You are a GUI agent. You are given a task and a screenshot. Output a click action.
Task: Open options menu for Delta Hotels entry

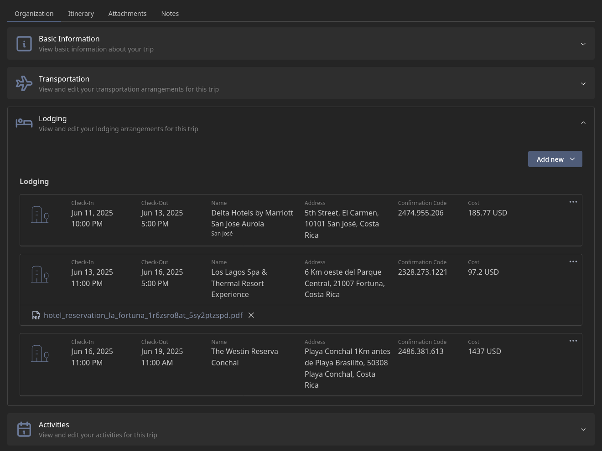[x=573, y=202]
